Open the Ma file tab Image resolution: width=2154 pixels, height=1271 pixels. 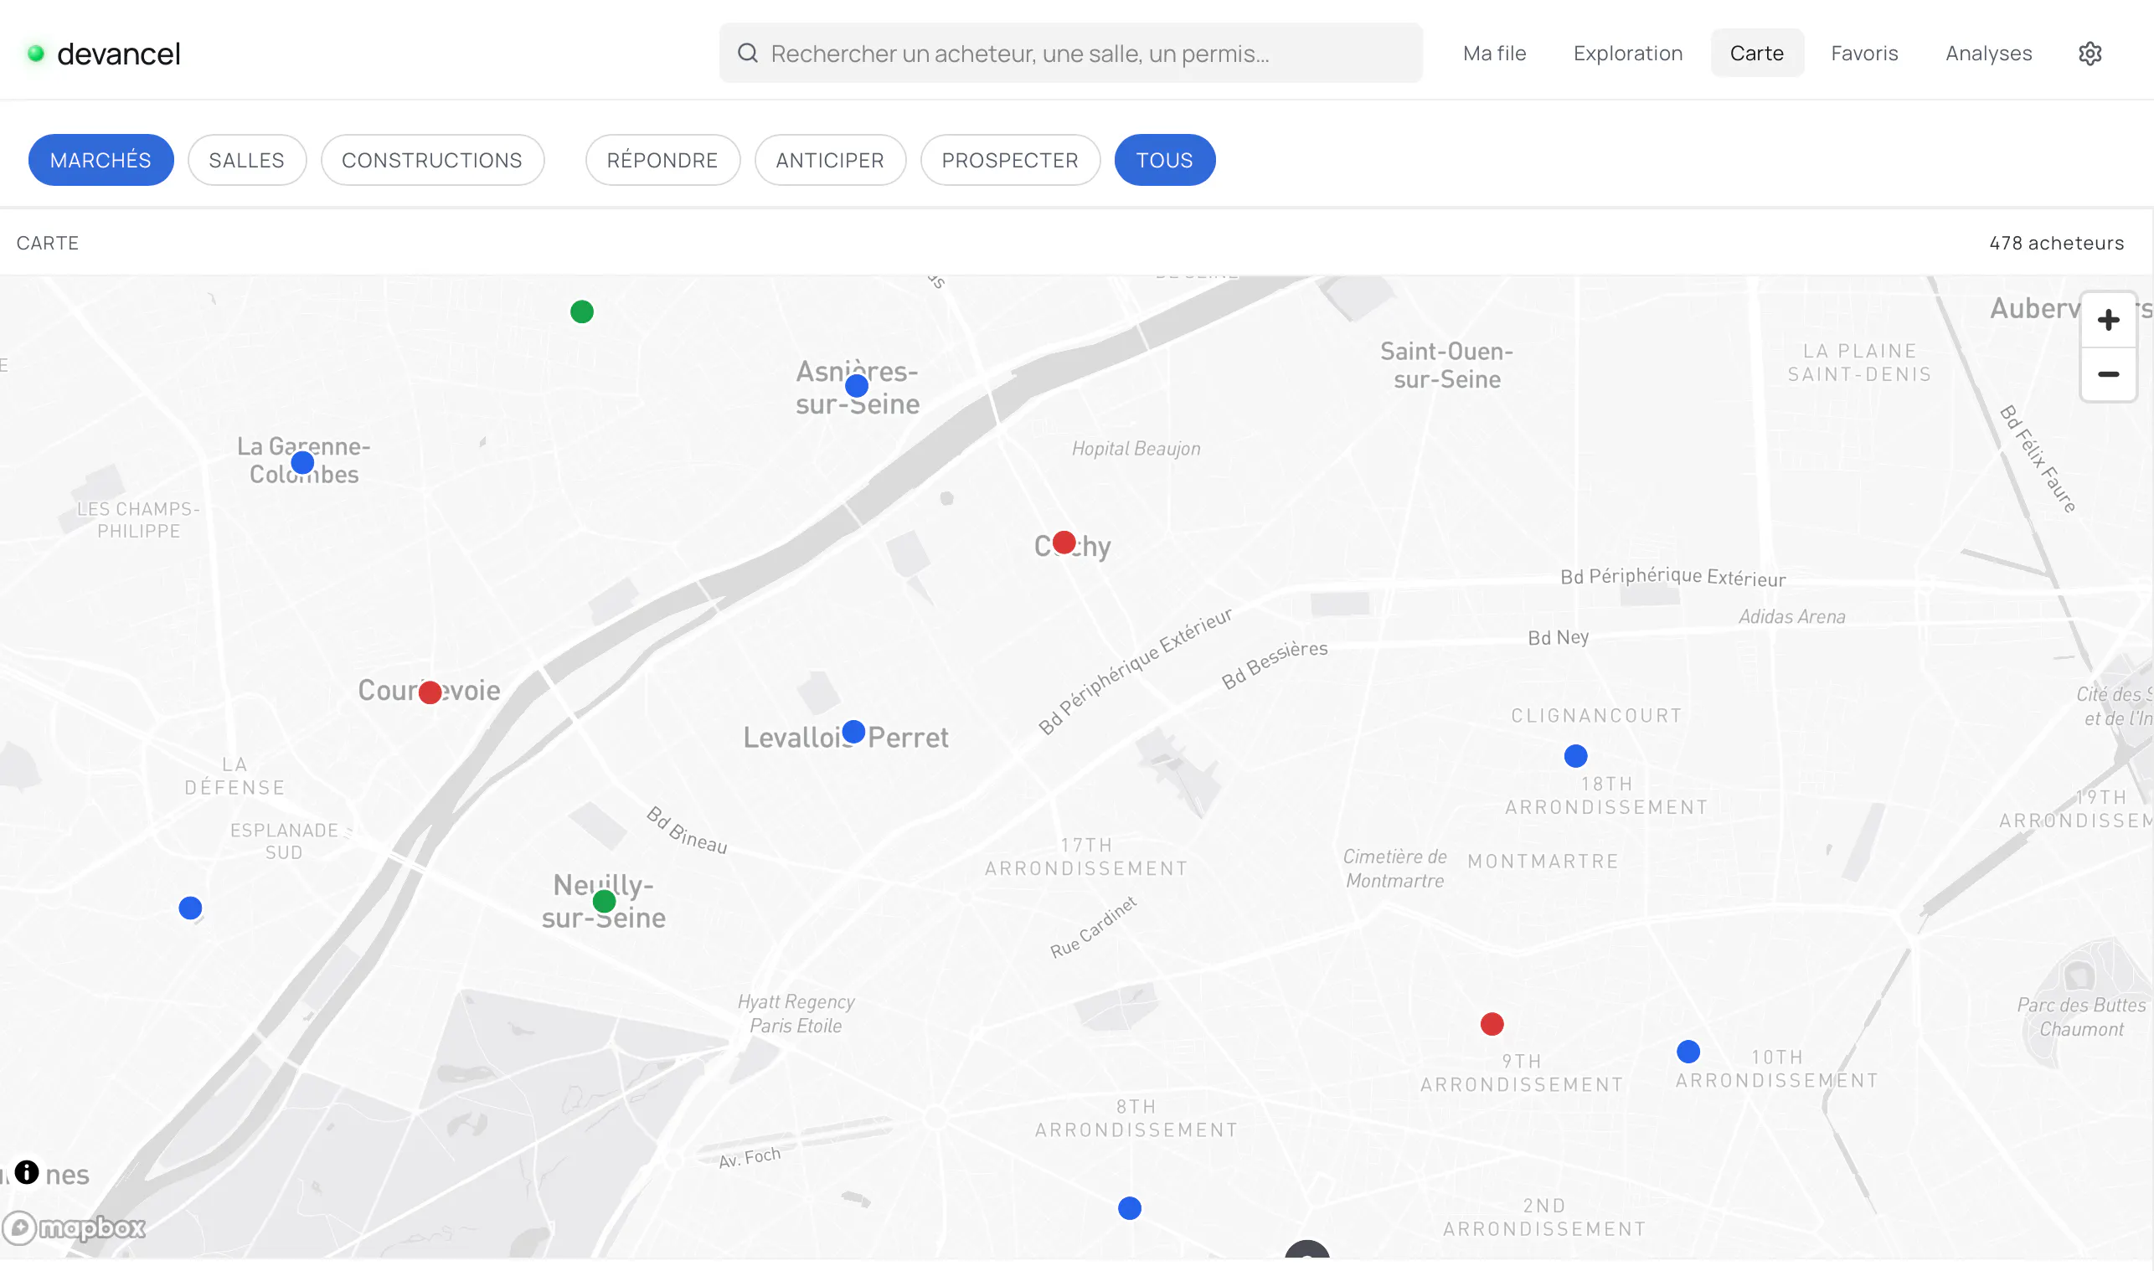pyautogui.click(x=1495, y=53)
